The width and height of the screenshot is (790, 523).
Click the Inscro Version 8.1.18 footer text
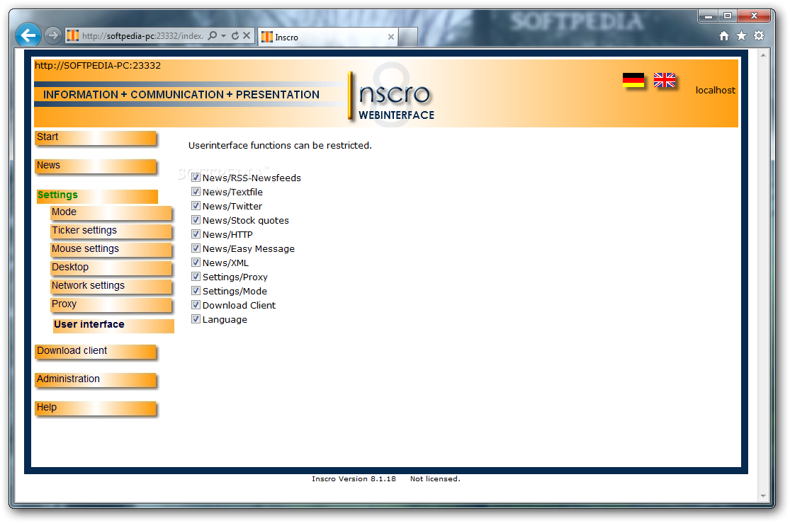point(354,478)
